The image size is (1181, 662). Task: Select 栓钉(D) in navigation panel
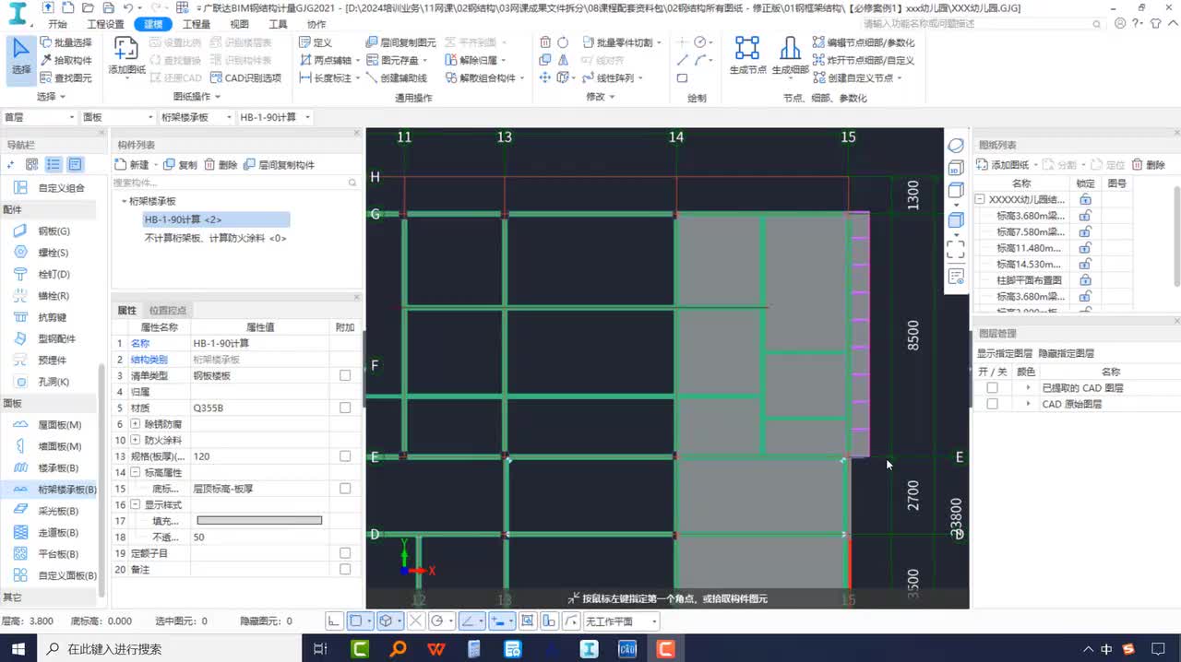coord(42,275)
